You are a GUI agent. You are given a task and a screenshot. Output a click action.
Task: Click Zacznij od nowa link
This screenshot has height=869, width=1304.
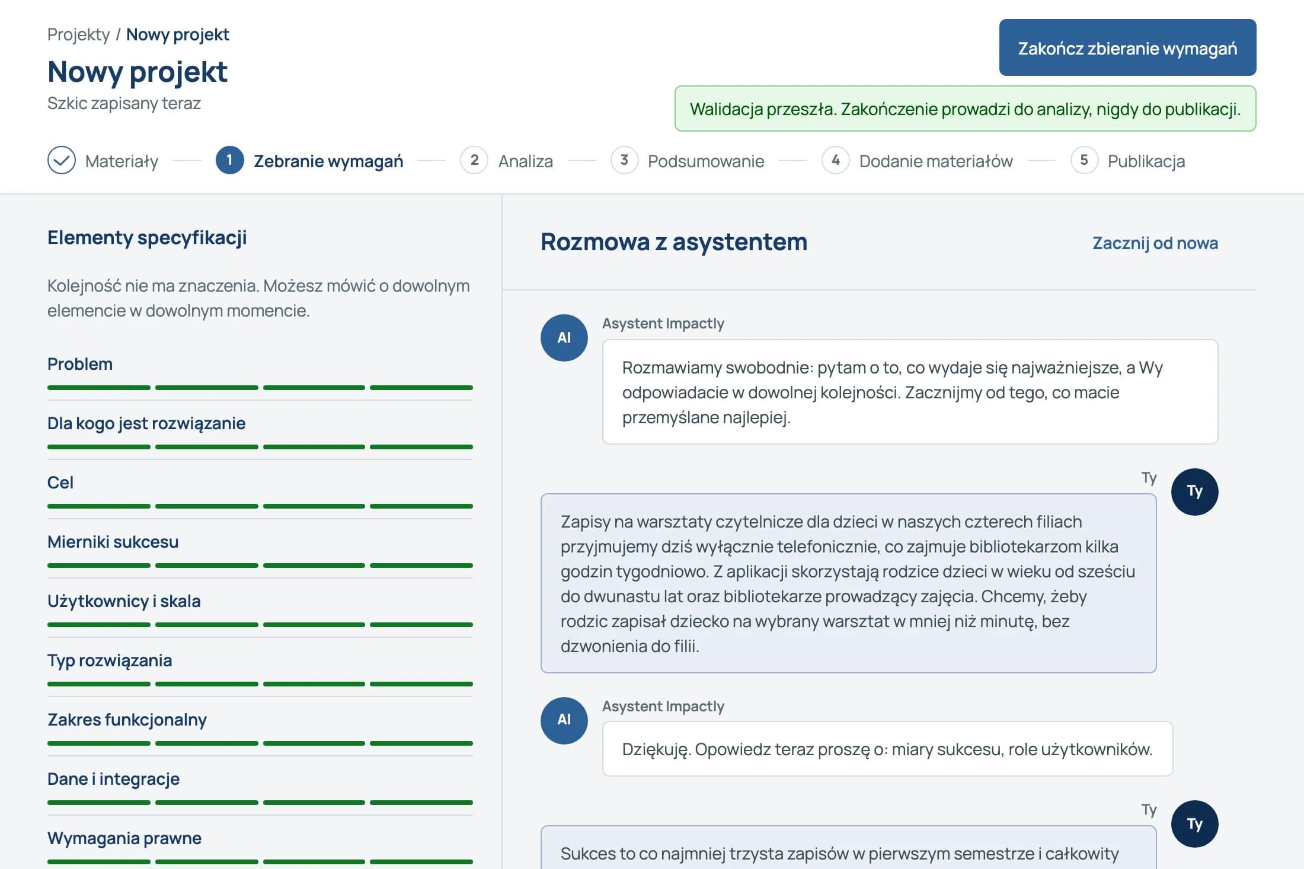[1155, 243]
